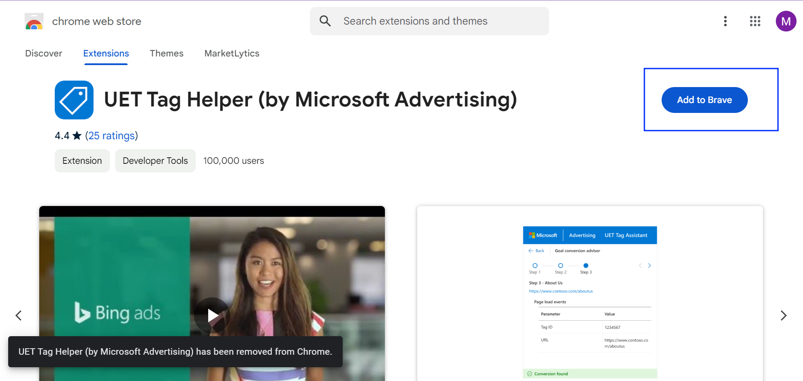Open the UET Tag Assistant screenshot thumbnail
Image resolution: width=803 pixels, height=381 pixels.
click(590, 294)
